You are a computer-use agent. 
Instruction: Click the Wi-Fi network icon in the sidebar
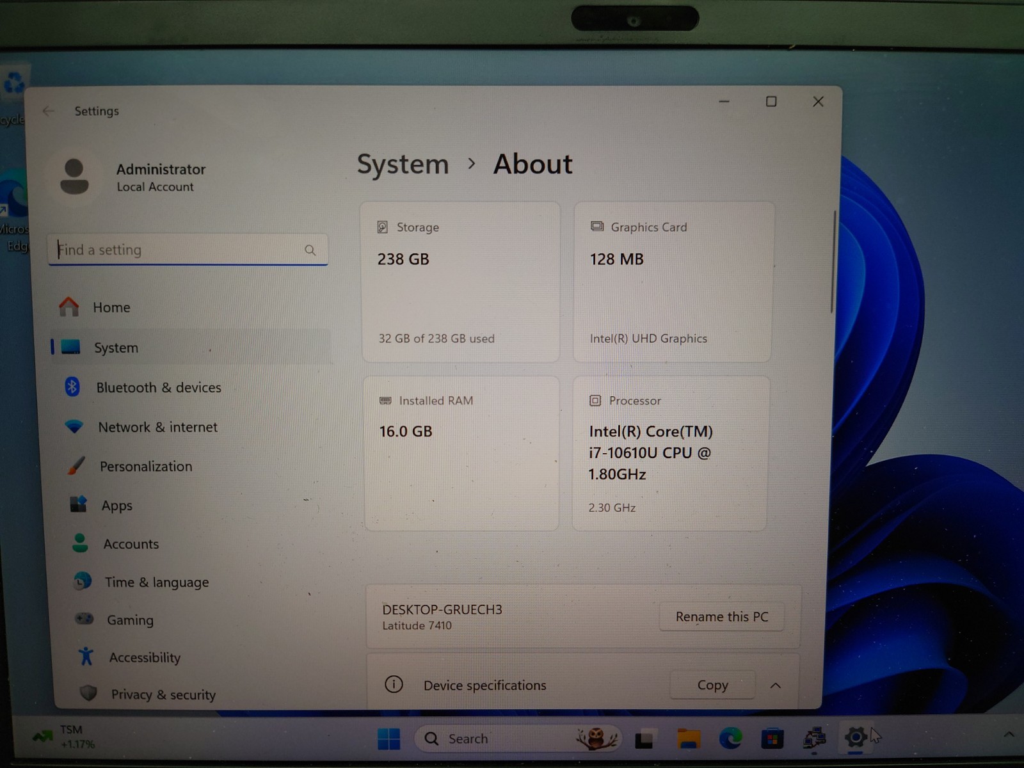74,426
